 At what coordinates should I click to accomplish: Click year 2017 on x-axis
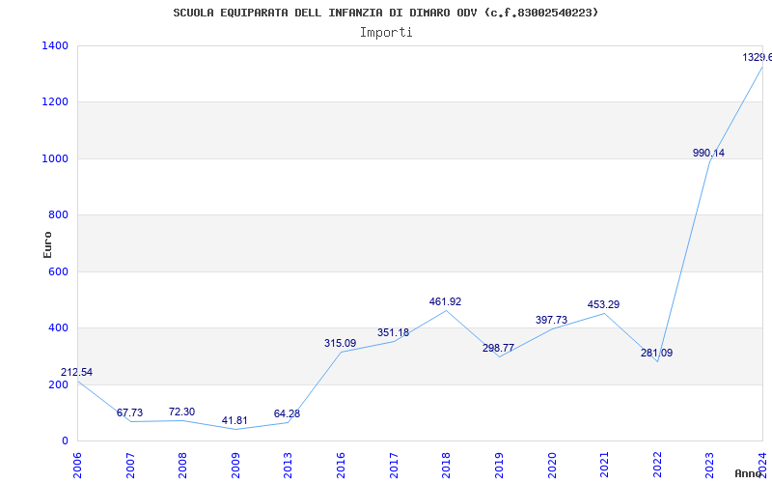click(394, 466)
